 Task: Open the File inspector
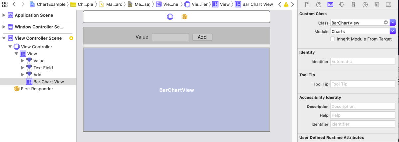(x=307, y=4)
